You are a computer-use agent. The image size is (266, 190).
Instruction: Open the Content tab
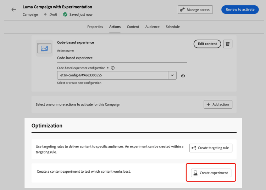click(133, 27)
